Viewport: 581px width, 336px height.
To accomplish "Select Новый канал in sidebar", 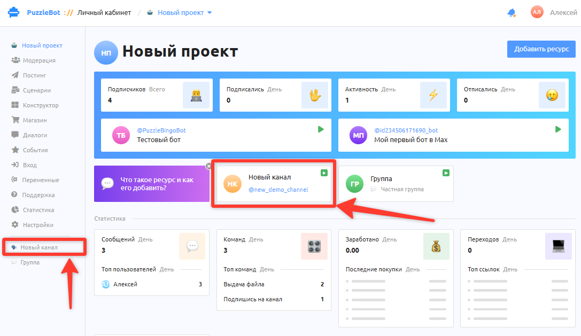I will click(x=39, y=247).
